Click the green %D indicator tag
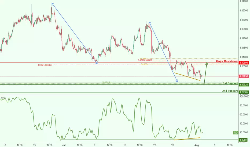The image size is (250, 147). 236,133
